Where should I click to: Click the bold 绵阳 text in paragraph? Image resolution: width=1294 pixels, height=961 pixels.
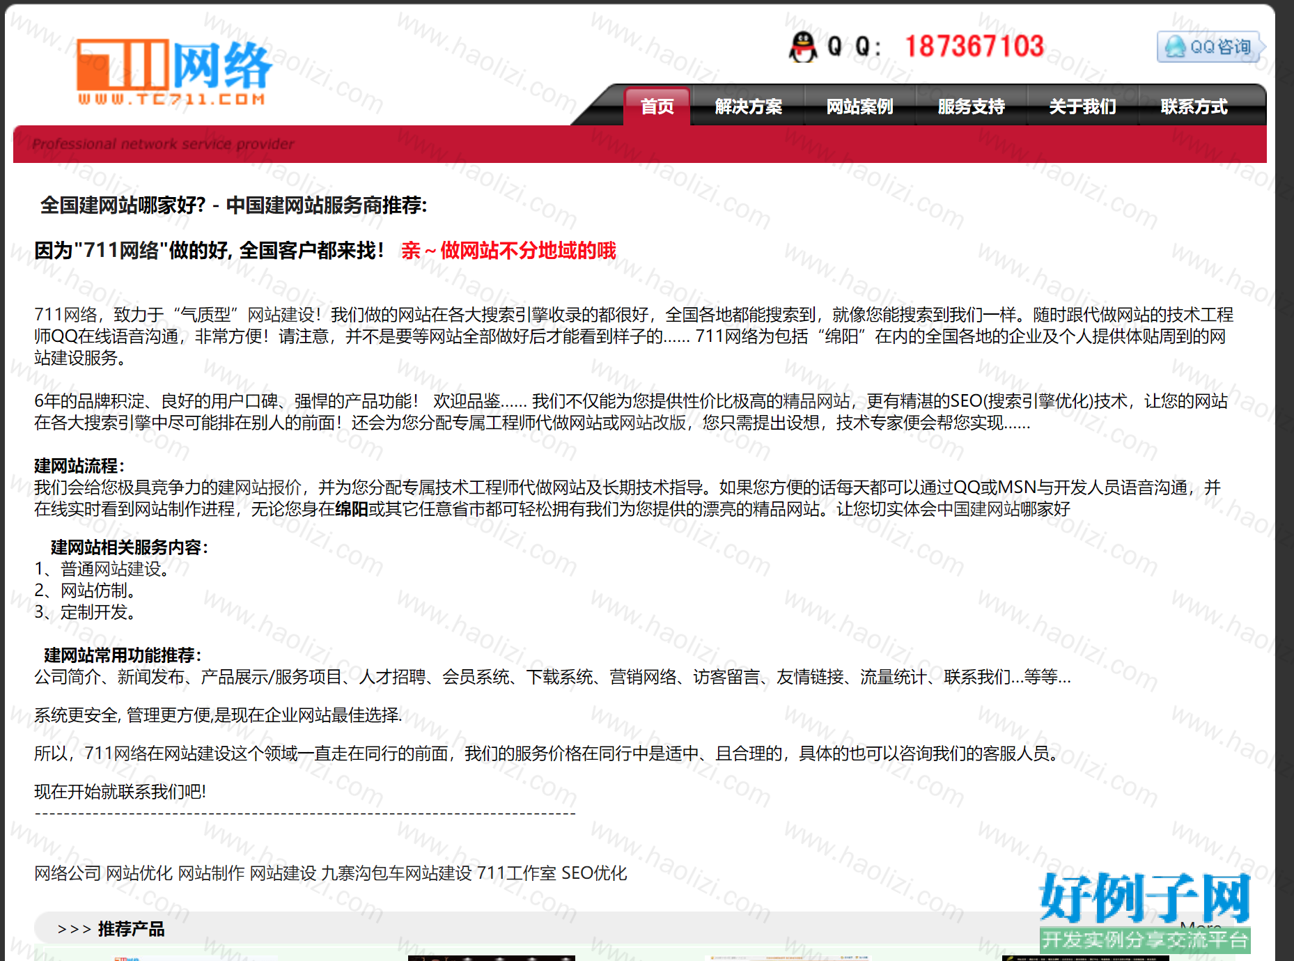point(352,509)
